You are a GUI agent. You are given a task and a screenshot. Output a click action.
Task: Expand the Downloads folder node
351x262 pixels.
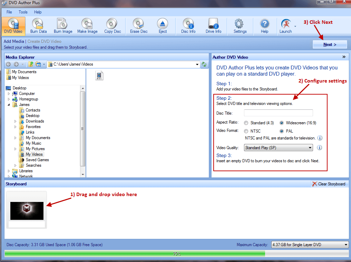pos(15,121)
